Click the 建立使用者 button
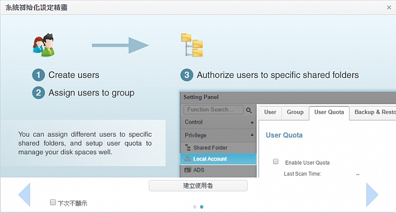This screenshot has height=213, width=396. click(198, 186)
